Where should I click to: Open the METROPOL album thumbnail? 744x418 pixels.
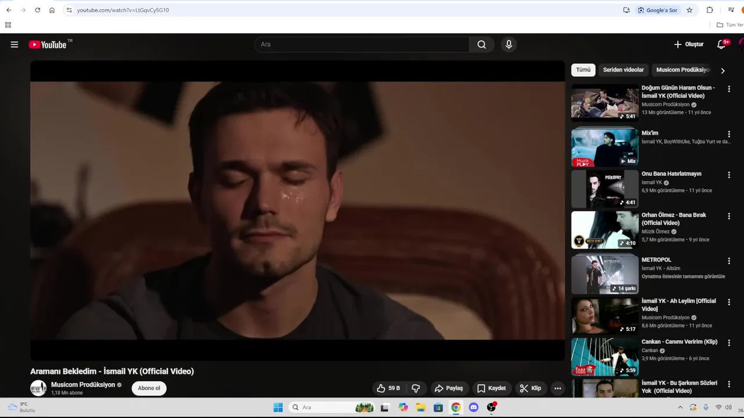[604, 275]
